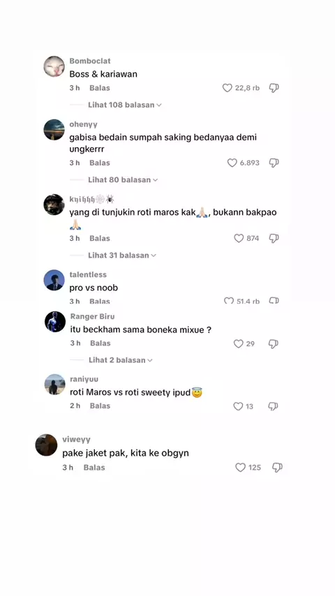Like viweyy's obgyn comment
The height and width of the screenshot is (596, 335).
(240, 468)
